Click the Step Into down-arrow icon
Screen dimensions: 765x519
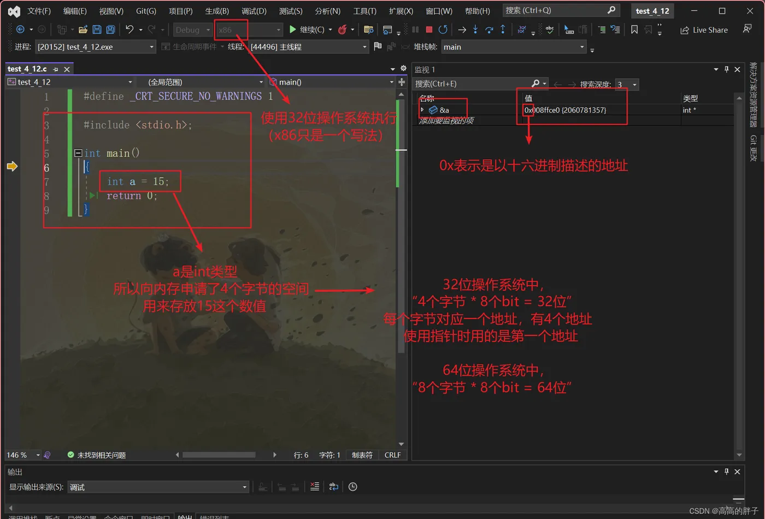[x=475, y=30]
